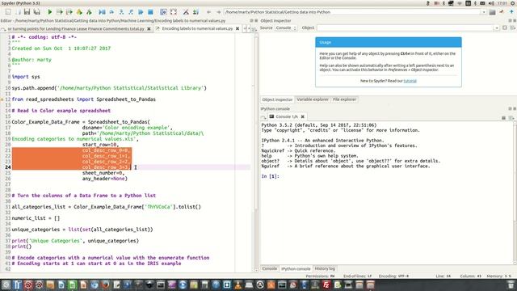Image resolution: width=517 pixels, height=291 pixels.
Task: Click the IPython In [1] prompt
Action: pyautogui.click(x=271, y=176)
